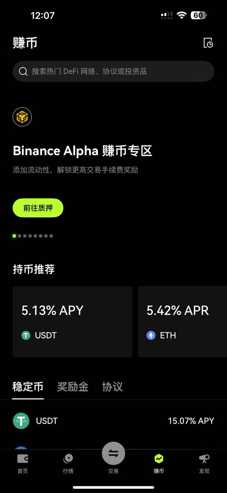The height and width of the screenshot is (493, 227).
Task: Click the 前往质押 button
Action: click(x=38, y=208)
